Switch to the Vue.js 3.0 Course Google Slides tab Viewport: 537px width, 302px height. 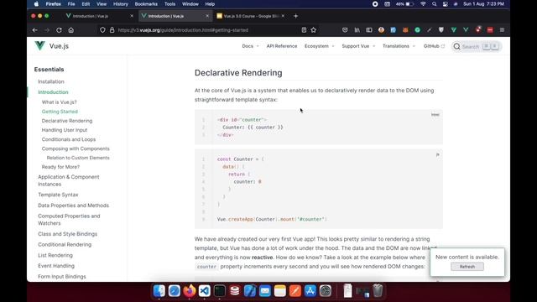[x=250, y=16]
